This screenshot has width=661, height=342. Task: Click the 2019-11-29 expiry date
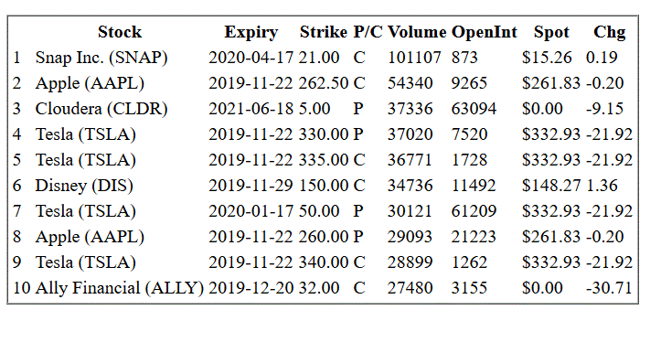pyautogui.click(x=251, y=186)
